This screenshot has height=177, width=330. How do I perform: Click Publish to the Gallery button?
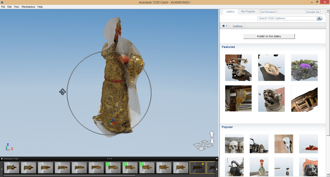click(x=269, y=36)
